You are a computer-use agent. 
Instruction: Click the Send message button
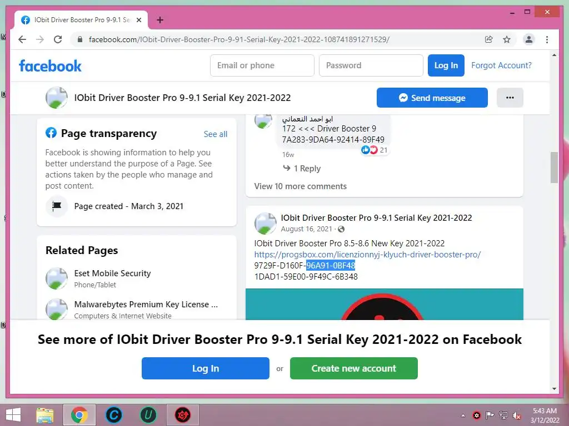432,98
